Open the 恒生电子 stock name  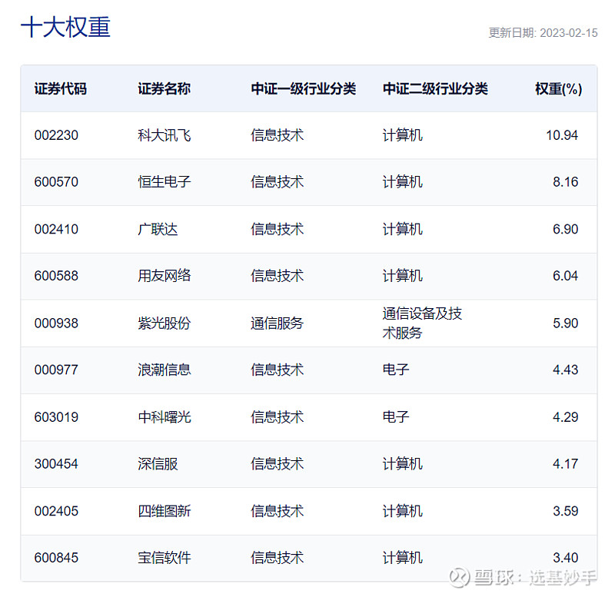pos(164,182)
